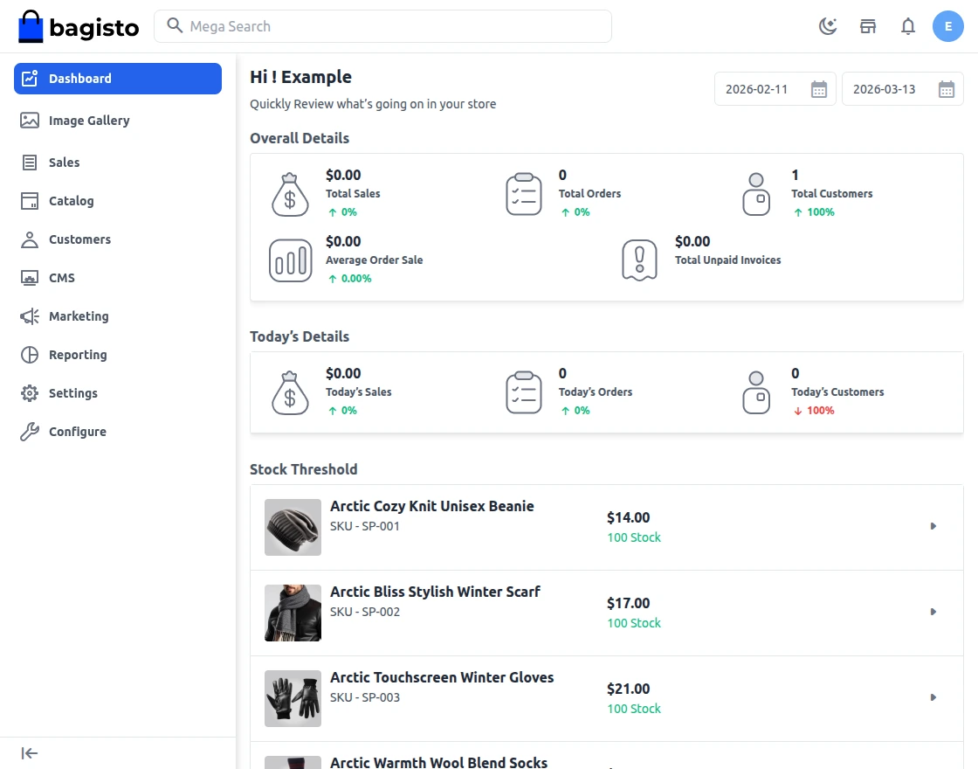
Task: Click the storefront icon in the header
Action: click(868, 26)
